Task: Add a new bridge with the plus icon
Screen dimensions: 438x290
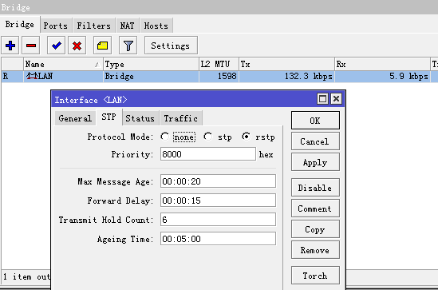Action: tap(10, 46)
